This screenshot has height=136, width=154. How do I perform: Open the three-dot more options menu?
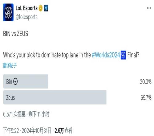click(149, 8)
